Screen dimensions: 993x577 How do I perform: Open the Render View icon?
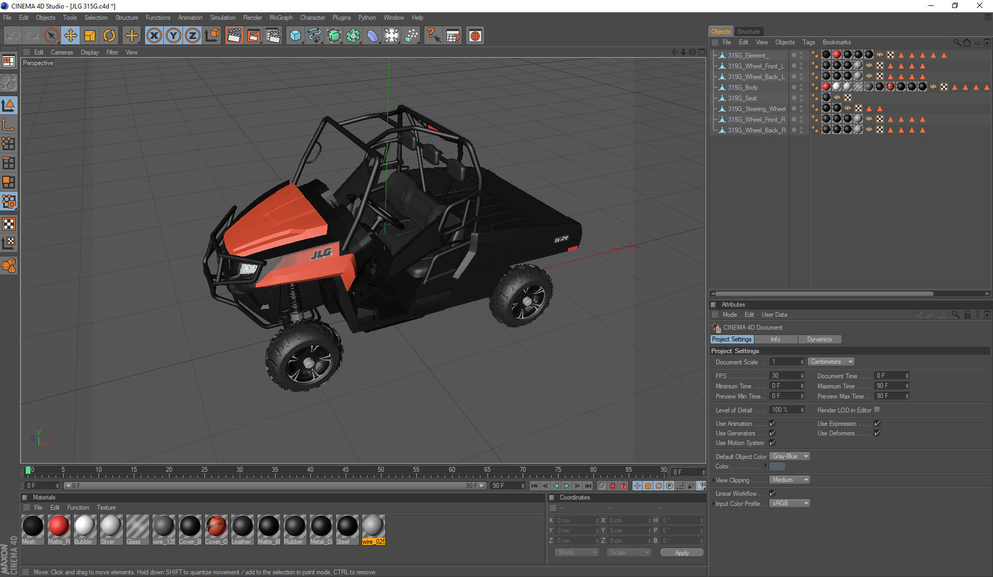pos(234,35)
